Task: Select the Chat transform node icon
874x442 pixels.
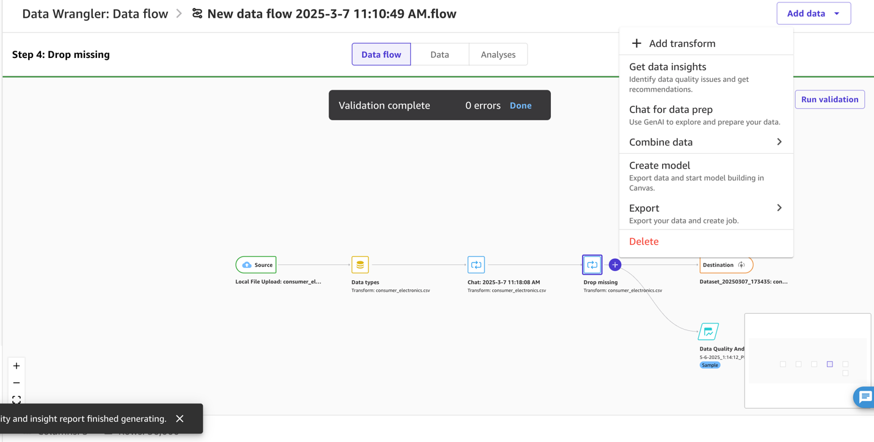Action: 476,264
